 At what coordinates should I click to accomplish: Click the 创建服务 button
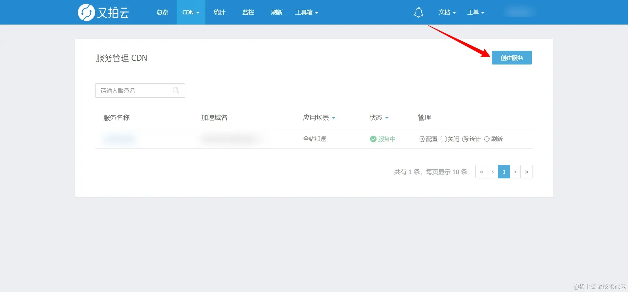(512, 58)
